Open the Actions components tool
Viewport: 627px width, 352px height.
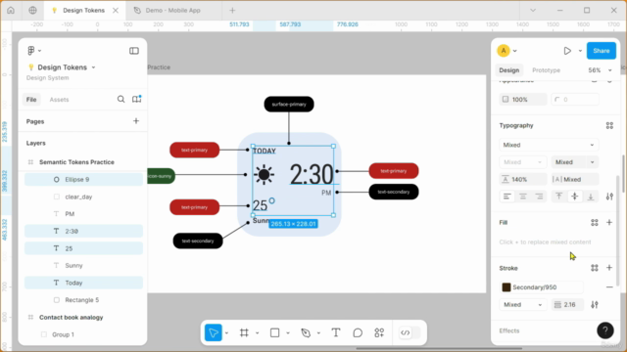(379, 332)
